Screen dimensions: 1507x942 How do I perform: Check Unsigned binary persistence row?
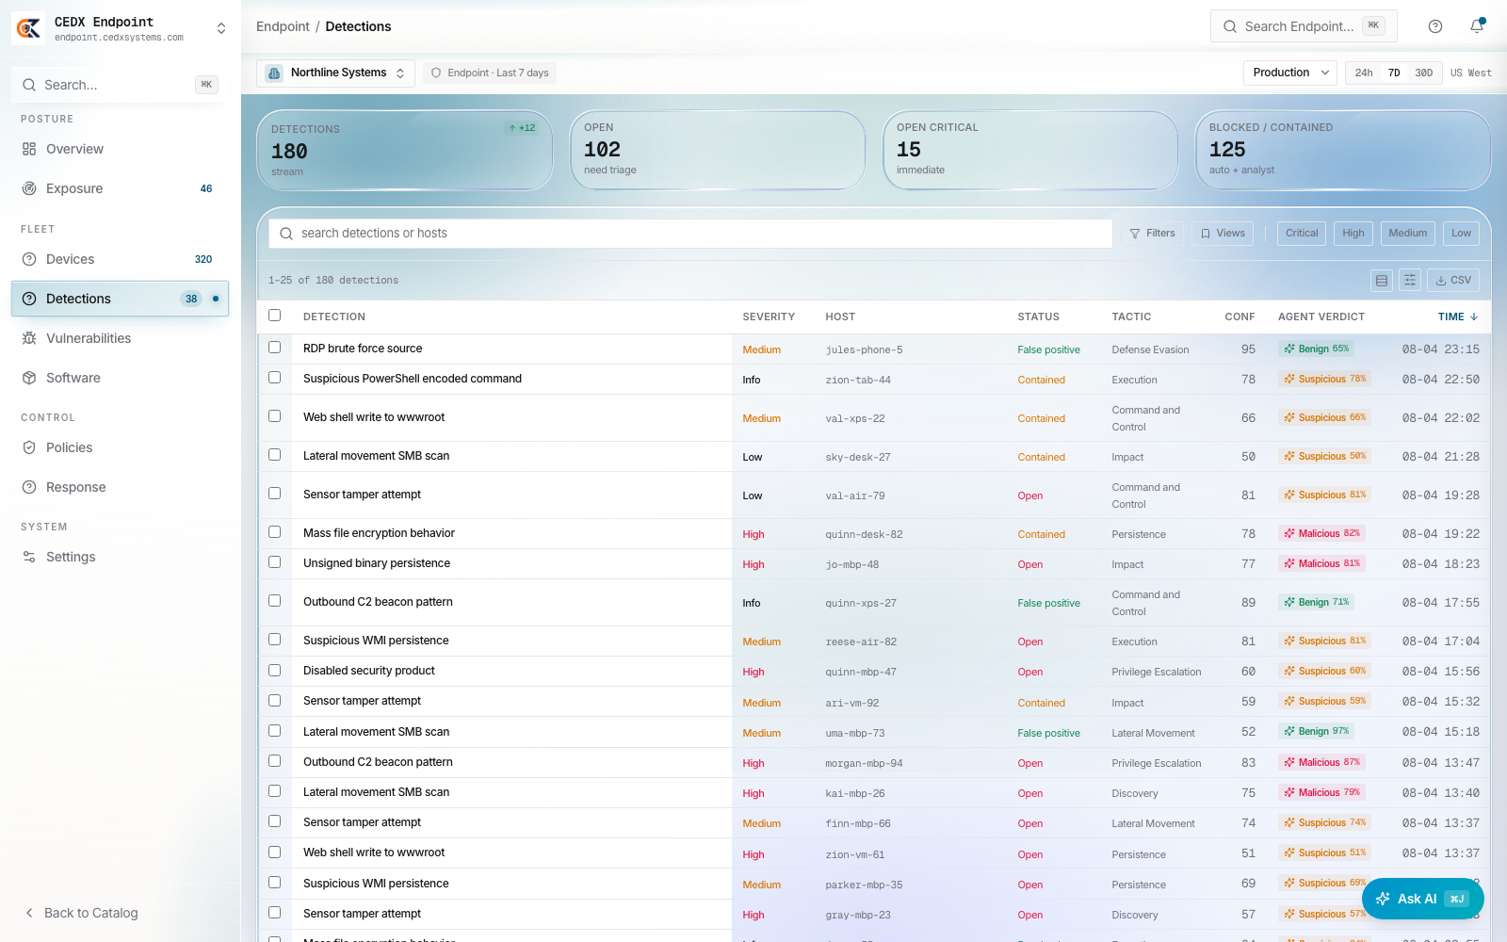click(274, 561)
